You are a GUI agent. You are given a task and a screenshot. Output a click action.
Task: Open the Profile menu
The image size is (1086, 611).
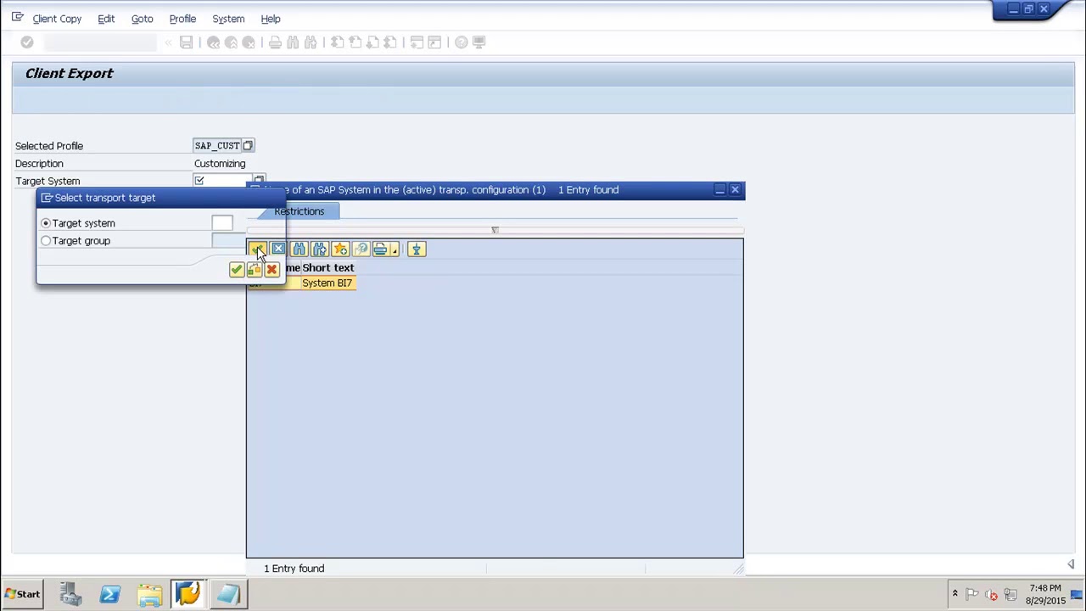[x=182, y=19]
